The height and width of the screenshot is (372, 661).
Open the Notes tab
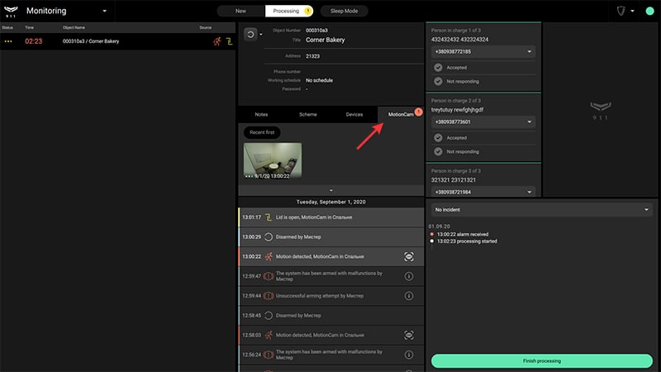[x=261, y=114]
